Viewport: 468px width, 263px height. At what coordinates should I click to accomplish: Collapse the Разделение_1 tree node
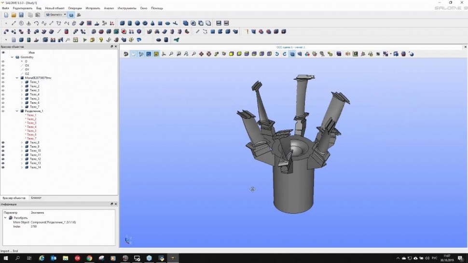click(x=17, y=111)
